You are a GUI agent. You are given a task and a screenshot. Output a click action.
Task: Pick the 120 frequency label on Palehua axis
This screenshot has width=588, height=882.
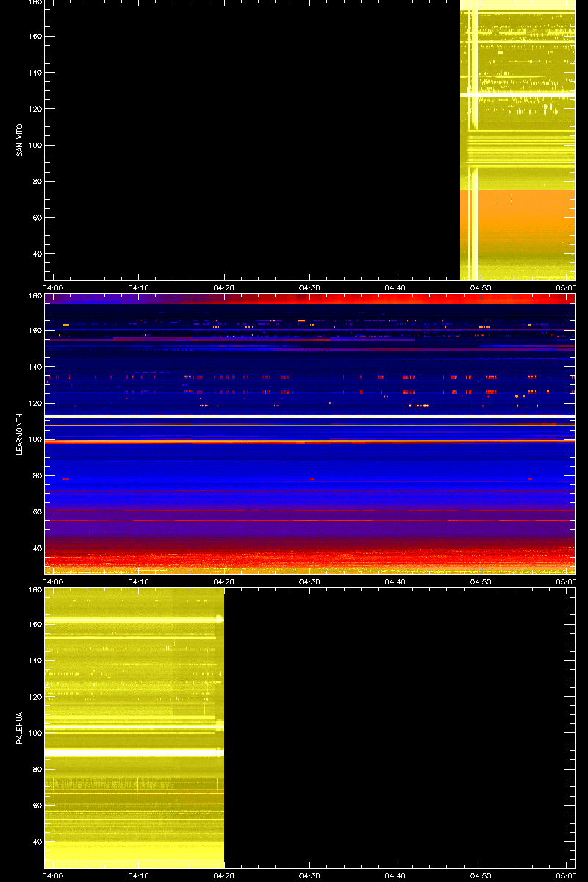coord(35,697)
